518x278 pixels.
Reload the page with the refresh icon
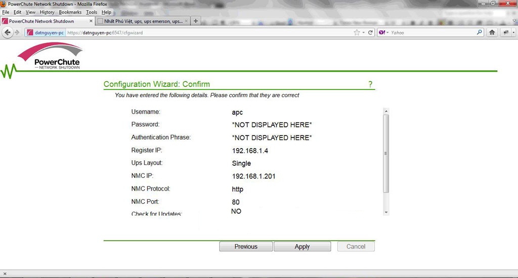370,32
